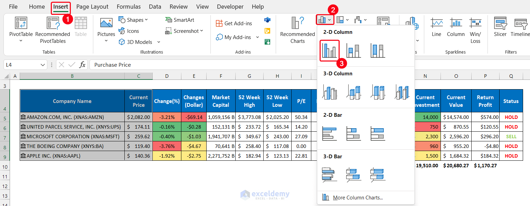Insert a 2-D 100% Stacked Bar chart

pyautogui.click(x=378, y=133)
